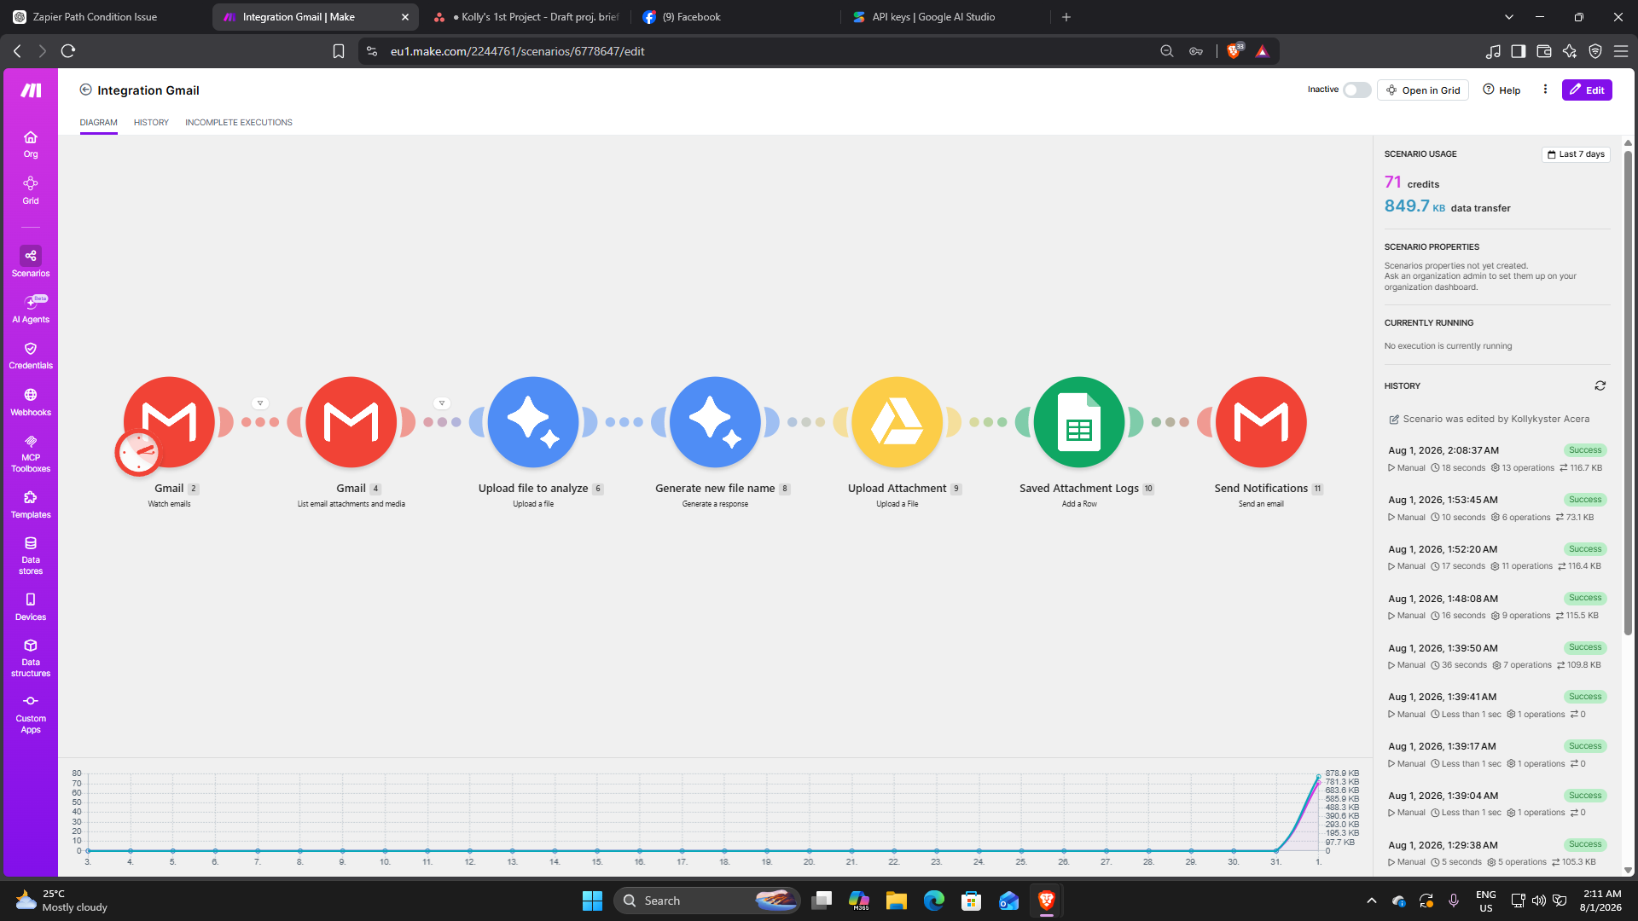Open Brave browser main menu
This screenshot has width=1638, height=921.
tap(1621, 51)
